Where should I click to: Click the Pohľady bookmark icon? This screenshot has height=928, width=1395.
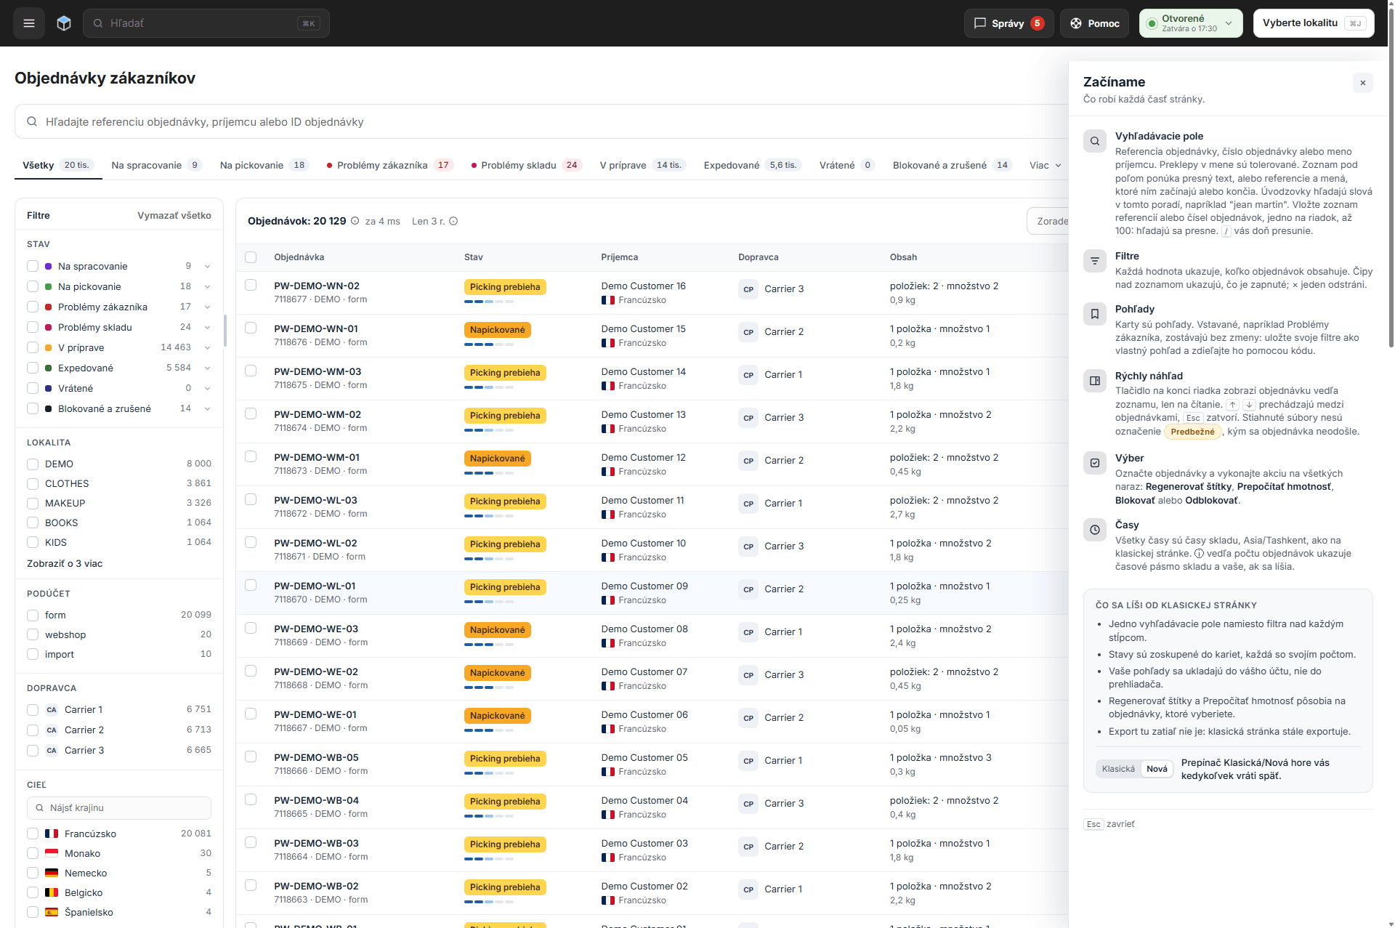[x=1095, y=313]
